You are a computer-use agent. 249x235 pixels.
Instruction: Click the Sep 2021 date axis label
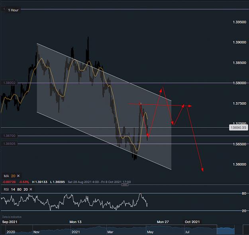(10, 222)
